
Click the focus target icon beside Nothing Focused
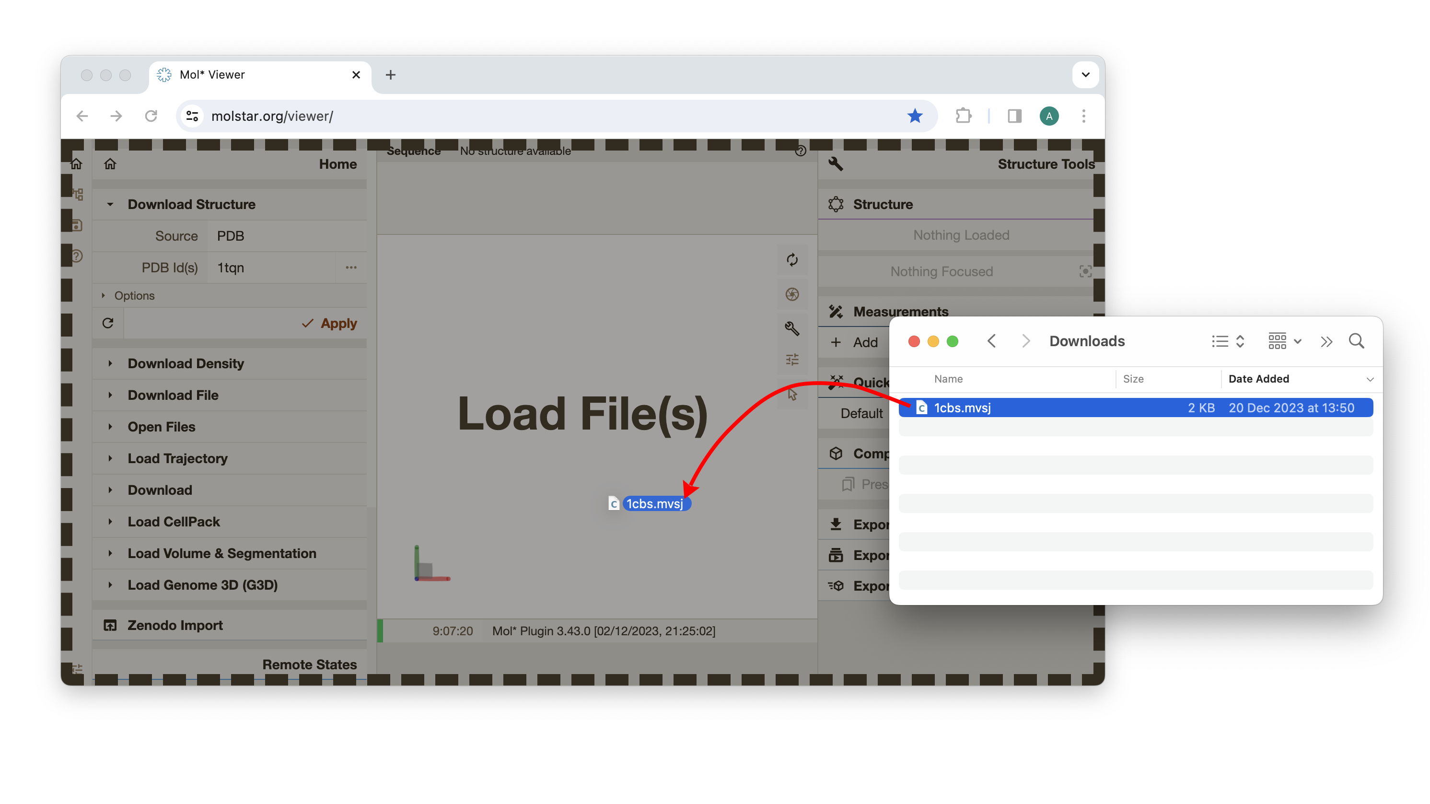[x=1085, y=271]
